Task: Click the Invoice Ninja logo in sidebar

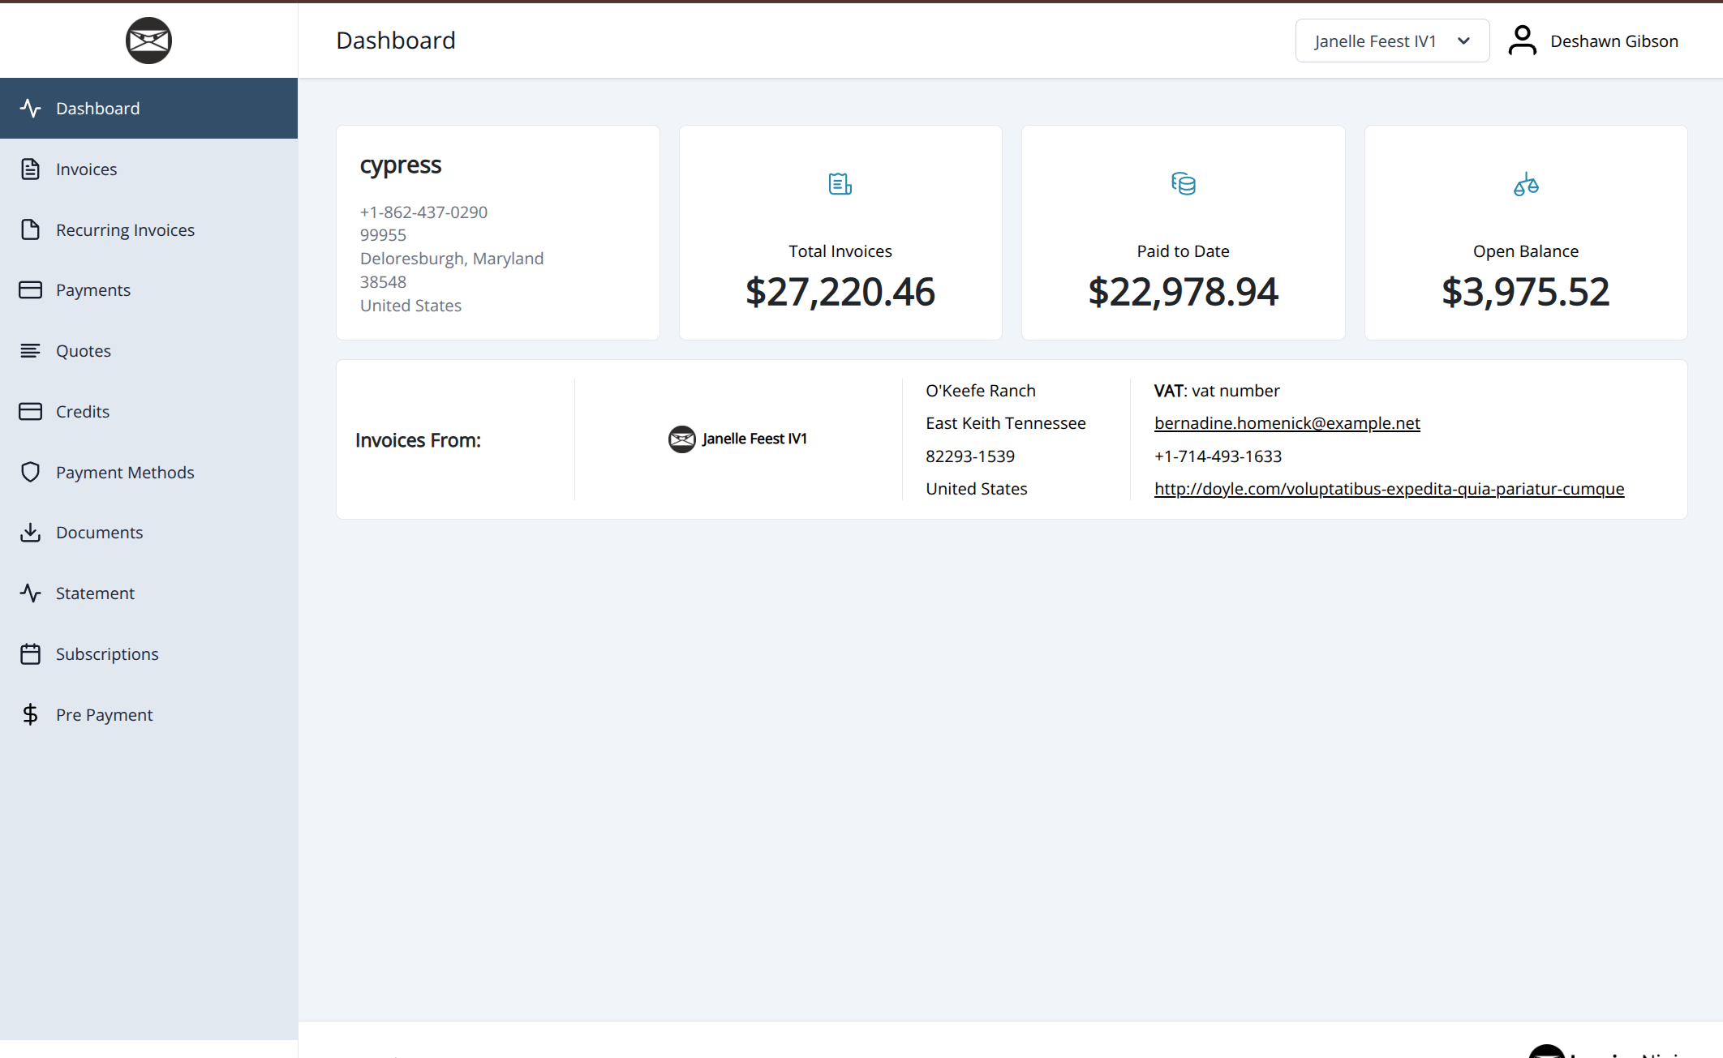Action: [148, 41]
